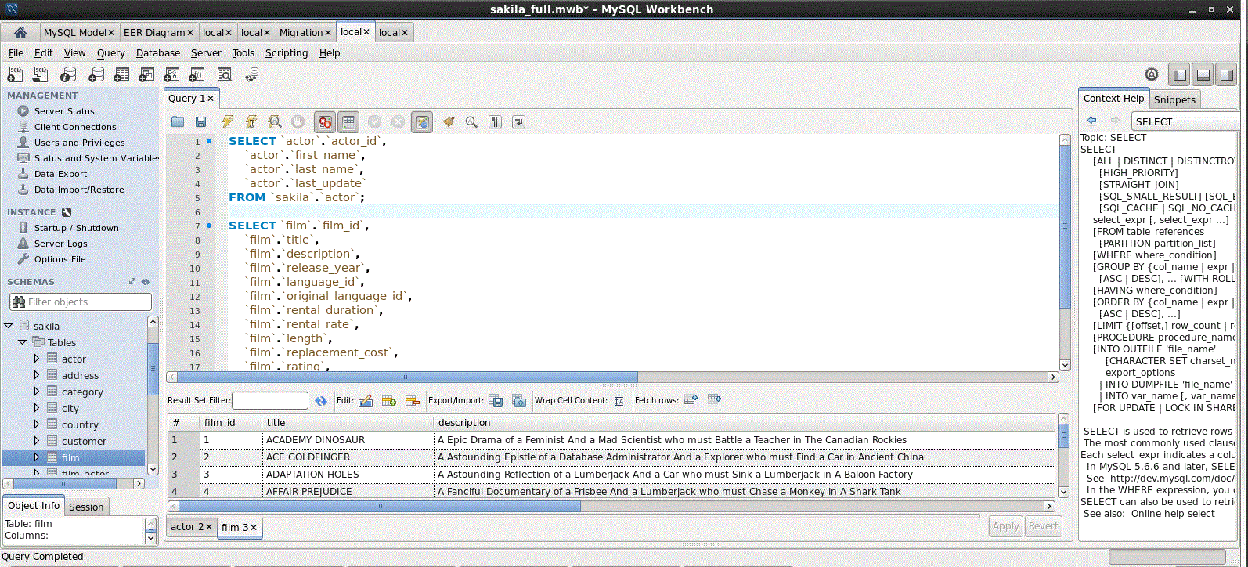Image resolution: width=1248 pixels, height=567 pixels.
Task: Save the script with floppy disk icon
Action: (201, 122)
